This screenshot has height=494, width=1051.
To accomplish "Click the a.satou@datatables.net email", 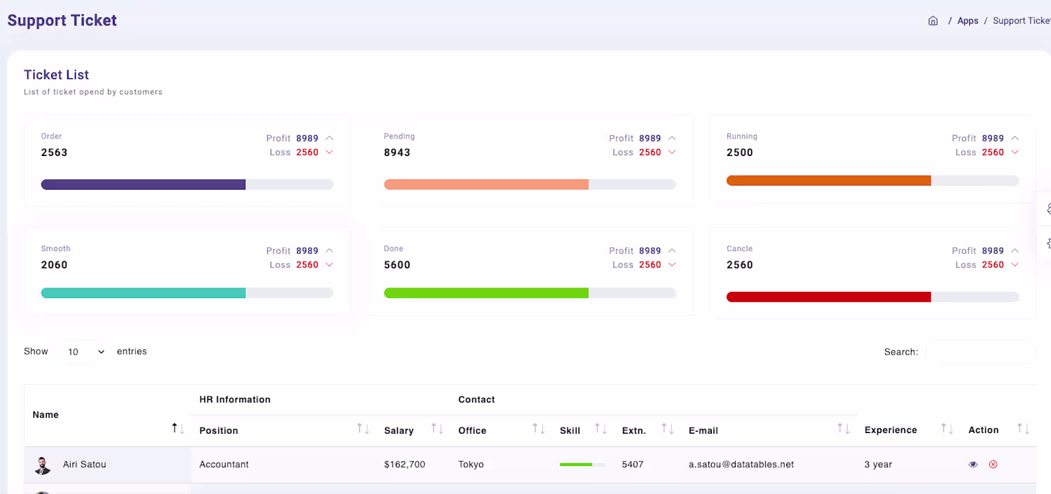I will tap(741, 465).
